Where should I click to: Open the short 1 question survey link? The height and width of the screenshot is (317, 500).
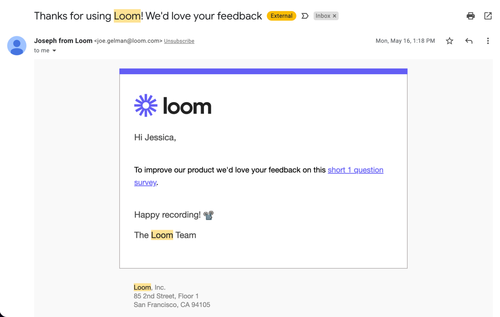tap(355, 170)
